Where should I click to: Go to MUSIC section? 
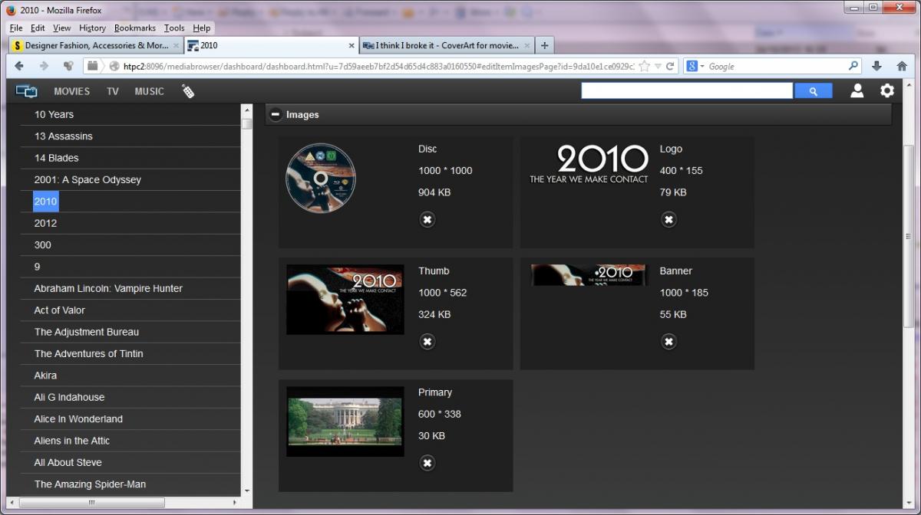[149, 91]
